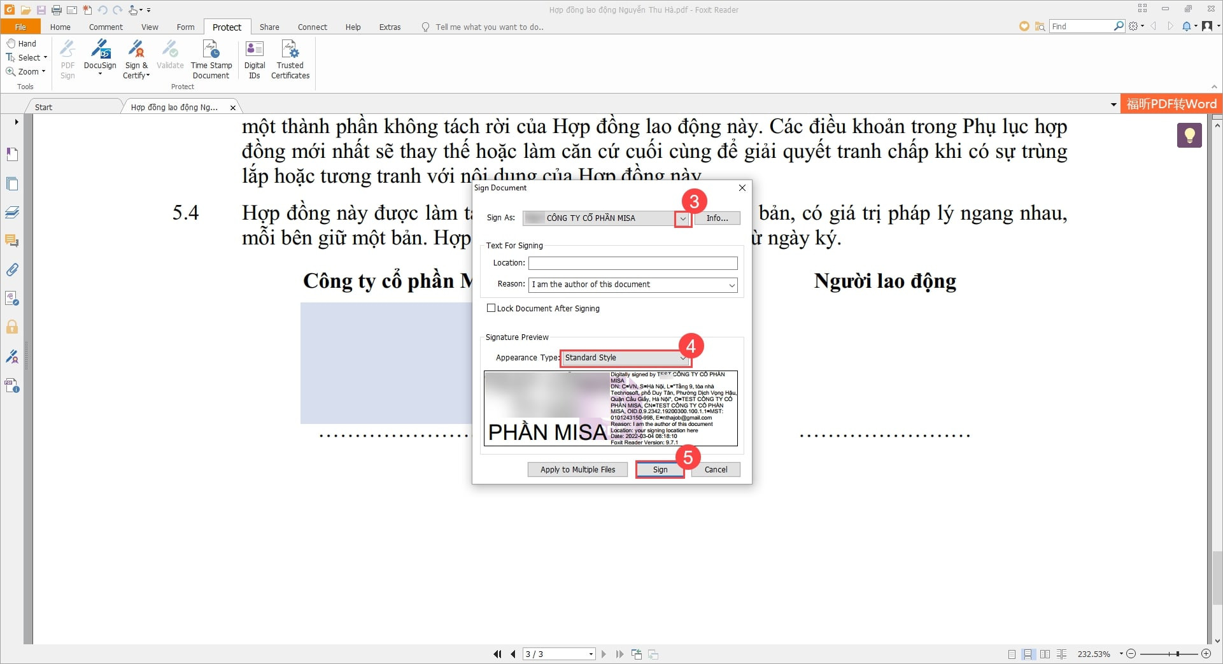
Task: Select the PDF Sign tool
Action: pyautogui.click(x=67, y=57)
